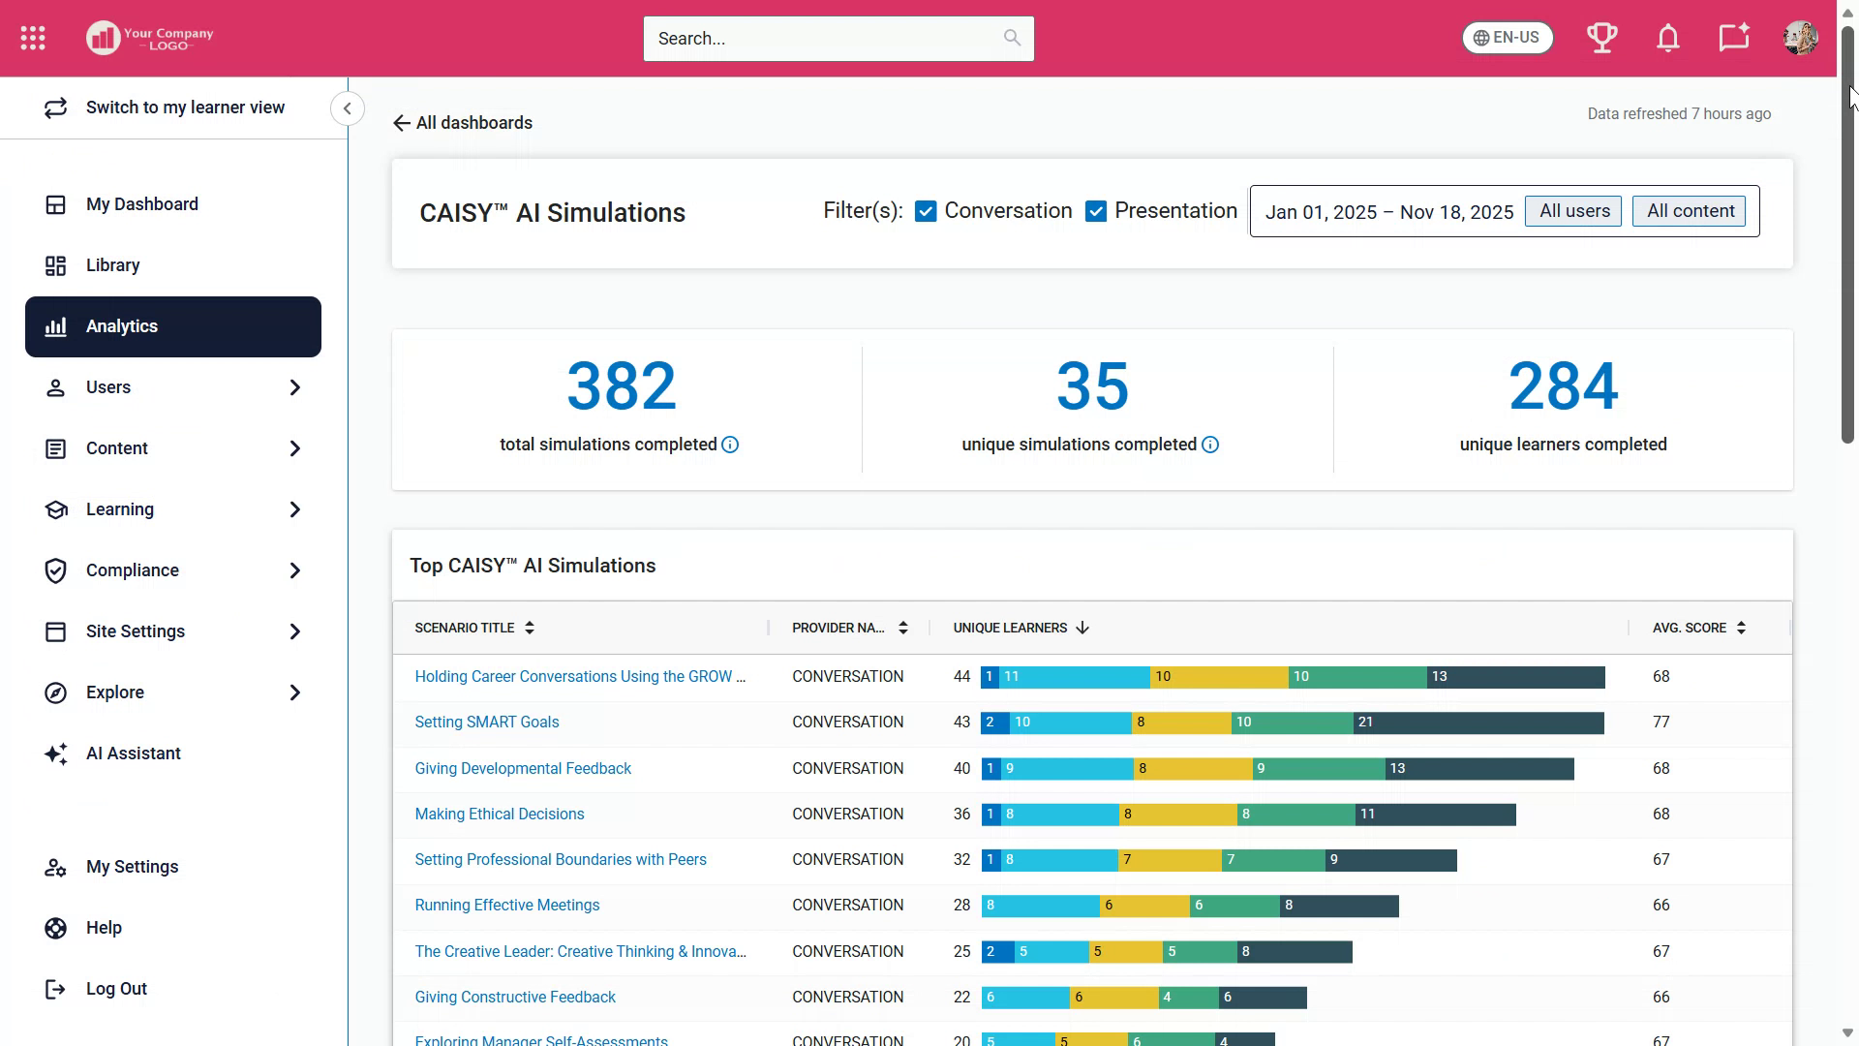Uncheck the Conversation filter checkbox
Viewport: 1859px width, 1046px height.
pos(926,211)
